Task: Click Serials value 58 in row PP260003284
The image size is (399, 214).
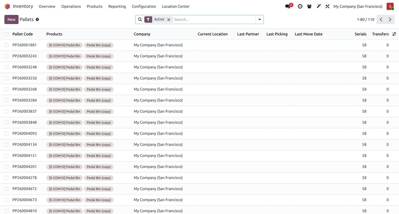Action: click(x=364, y=100)
